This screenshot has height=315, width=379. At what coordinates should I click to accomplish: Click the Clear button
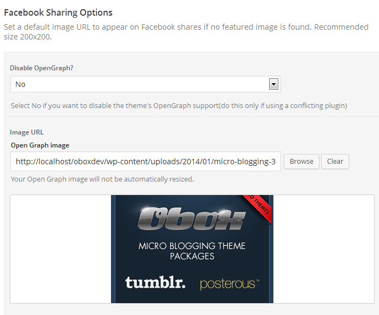(335, 162)
